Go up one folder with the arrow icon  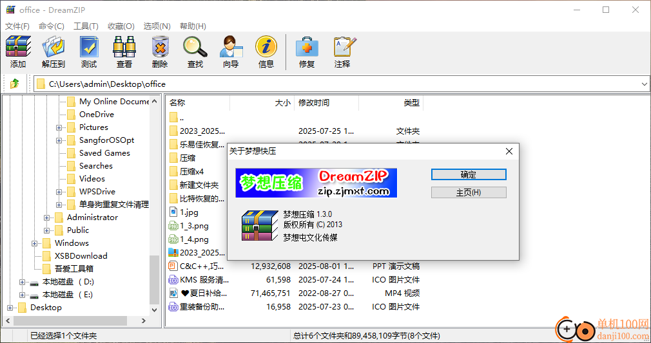coord(15,84)
